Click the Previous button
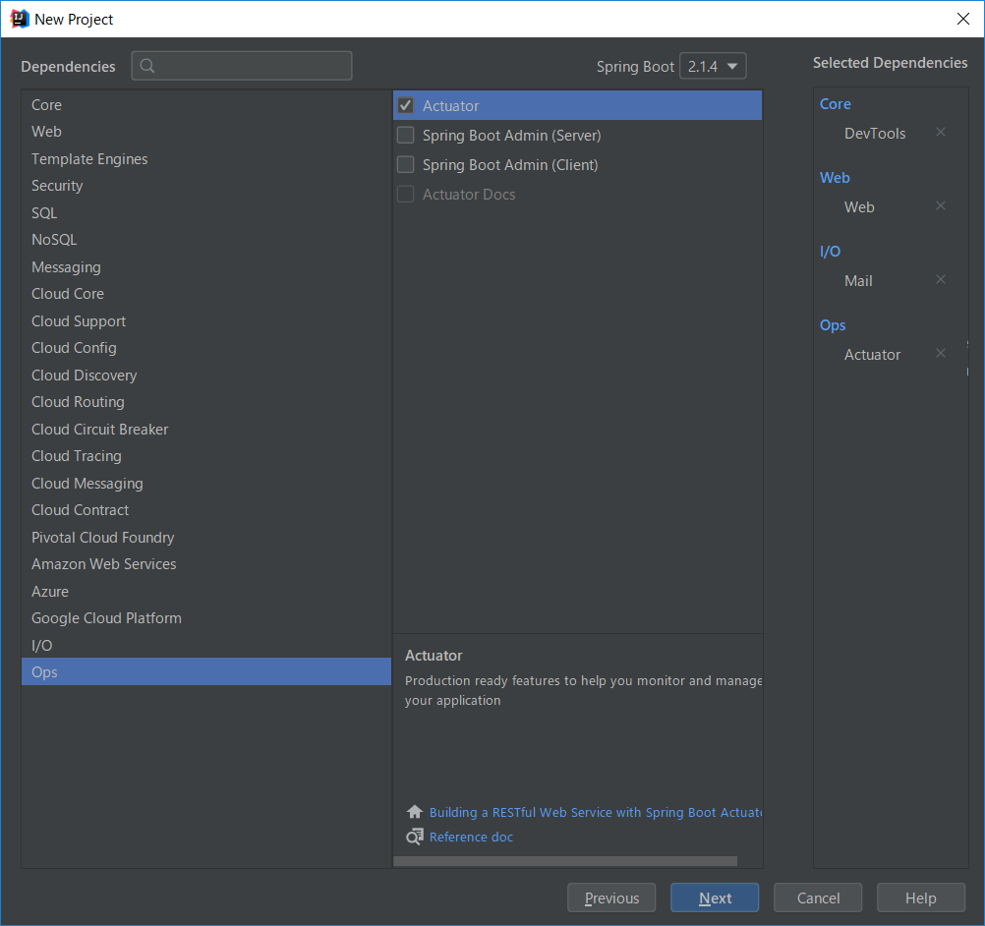The image size is (985, 926). tap(611, 897)
